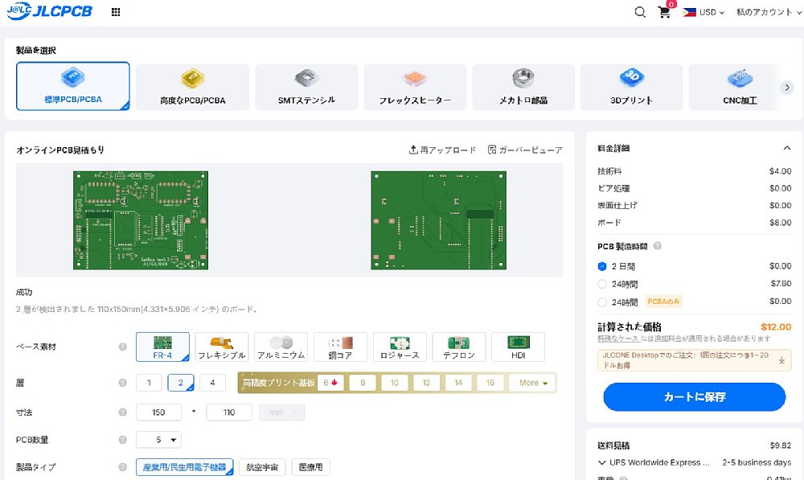The width and height of the screenshot is (804, 480).
Task: Click the search magnifier icon
Action: pyautogui.click(x=640, y=12)
